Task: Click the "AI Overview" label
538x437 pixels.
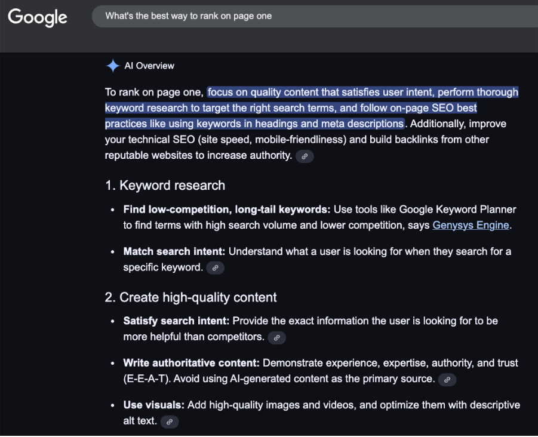Action: [149, 66]
